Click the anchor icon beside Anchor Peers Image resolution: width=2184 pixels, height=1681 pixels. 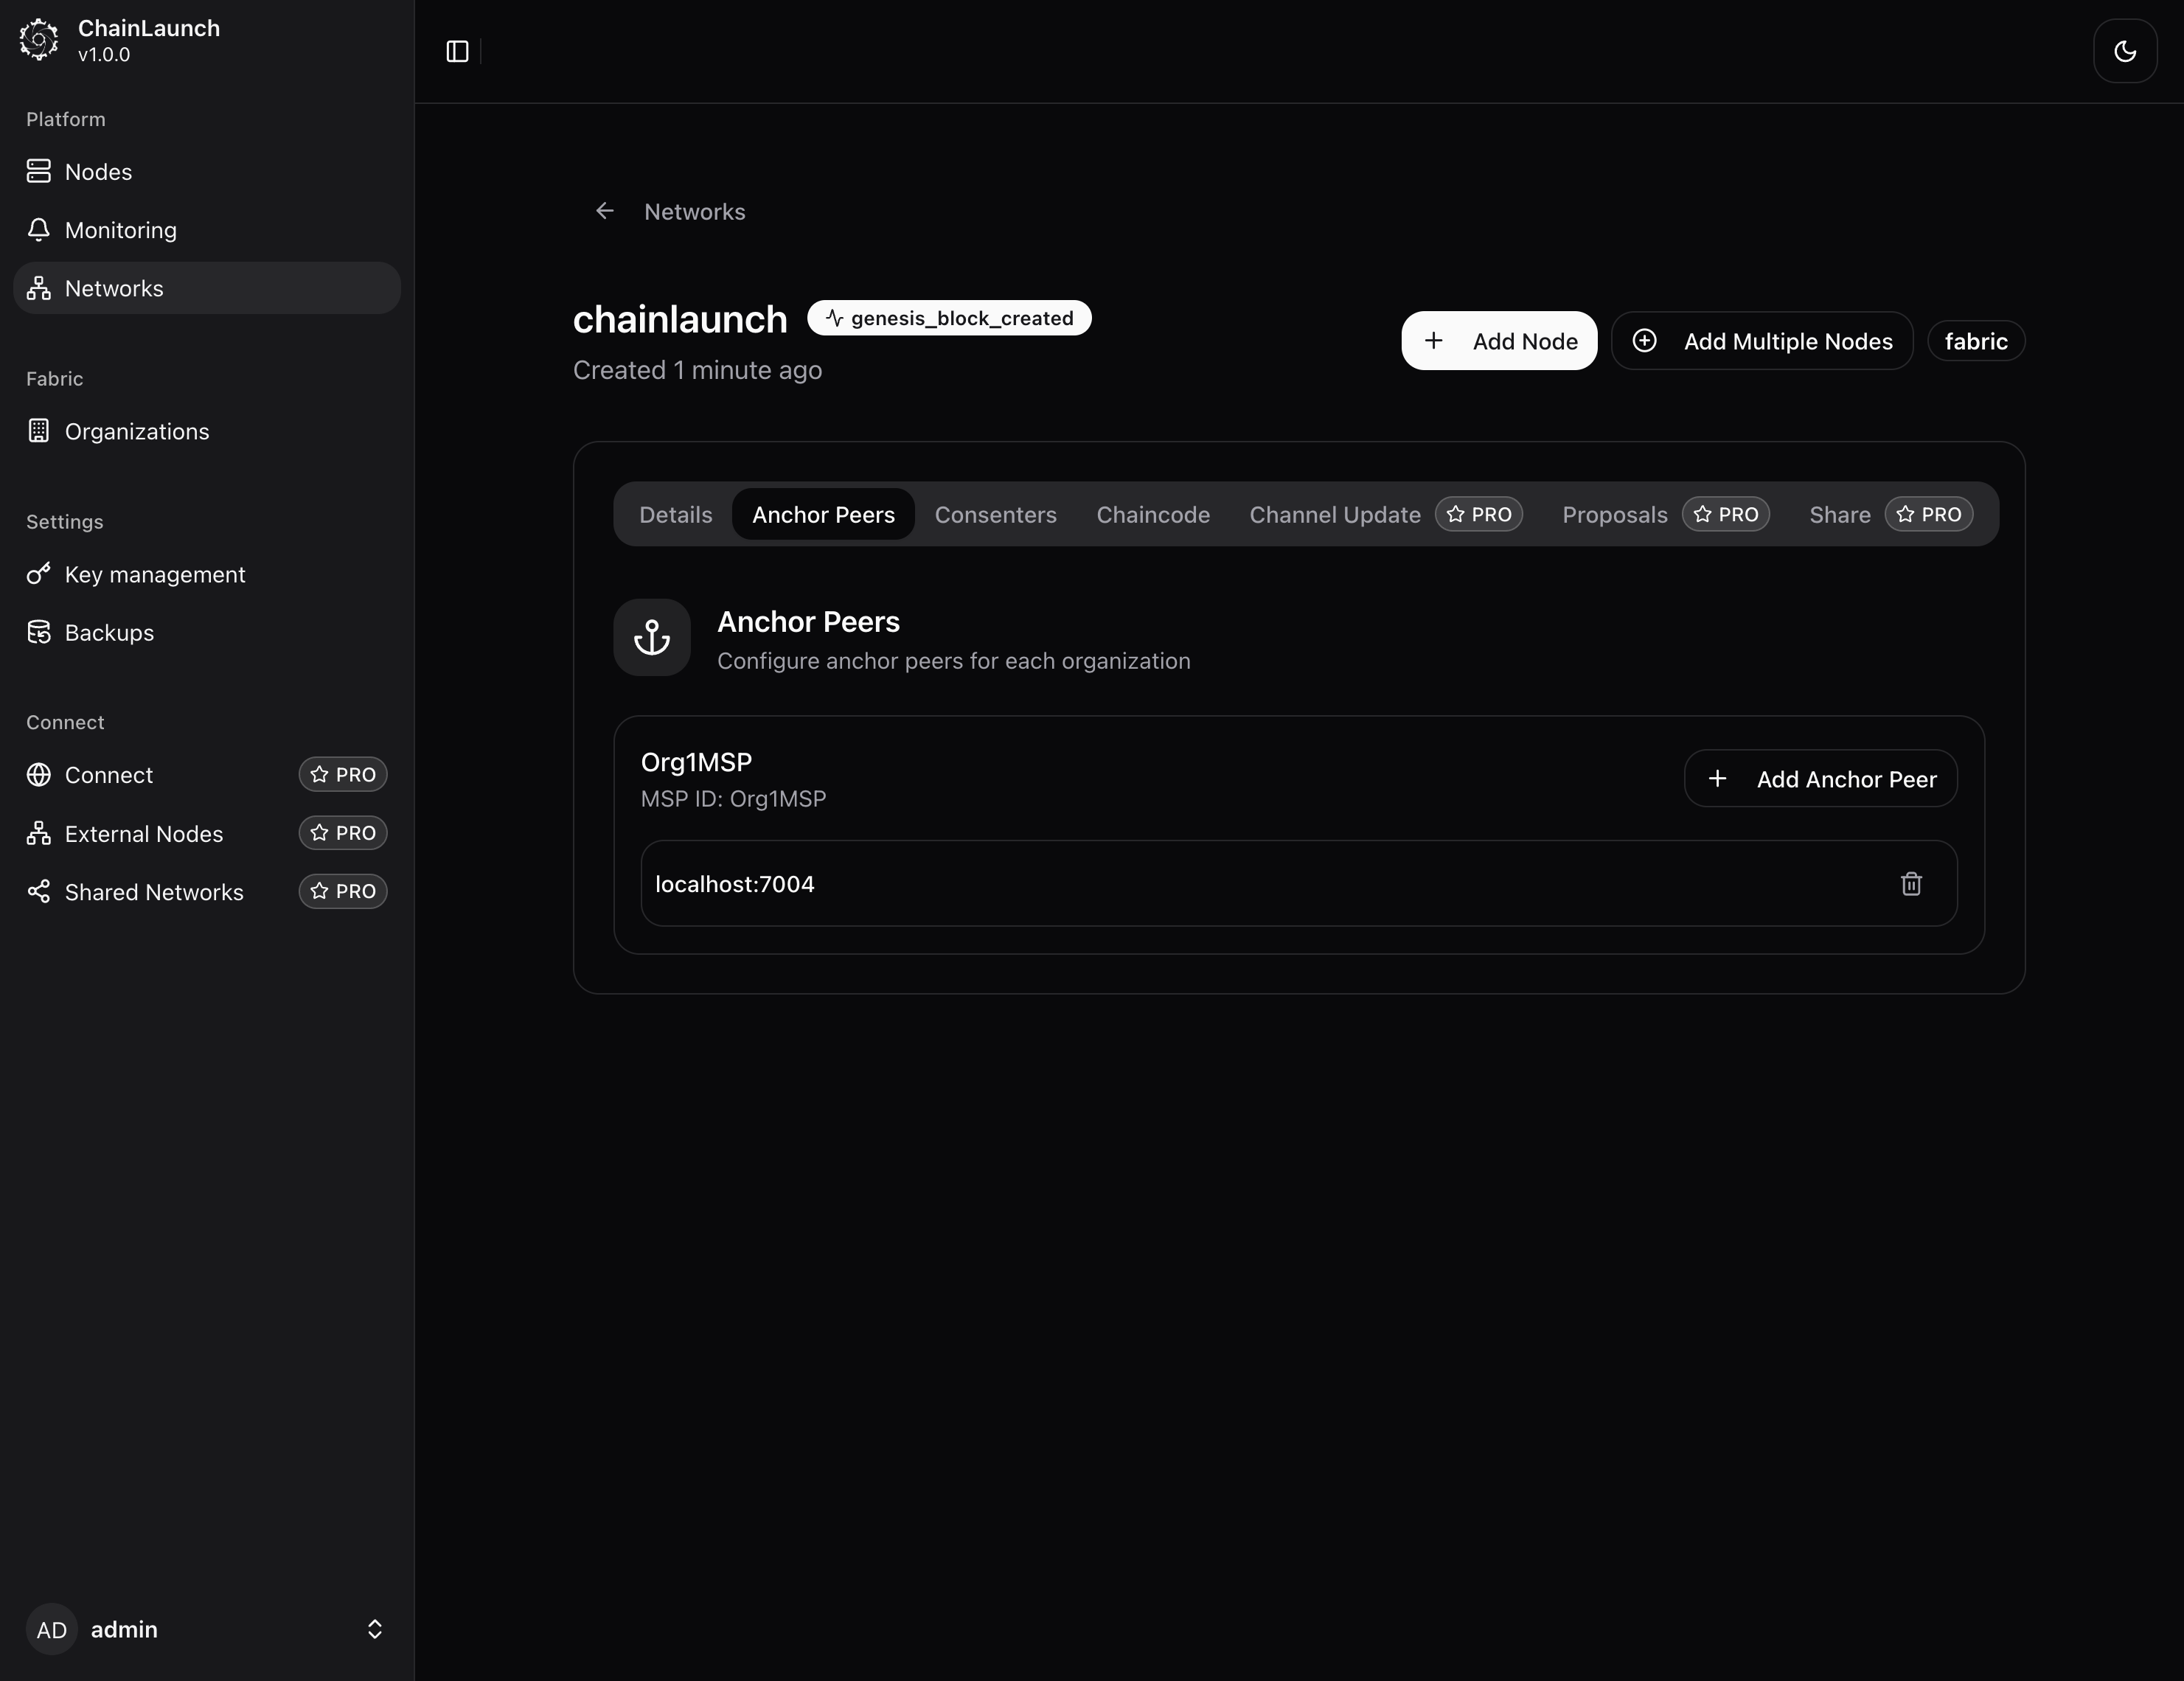(652, 638)
